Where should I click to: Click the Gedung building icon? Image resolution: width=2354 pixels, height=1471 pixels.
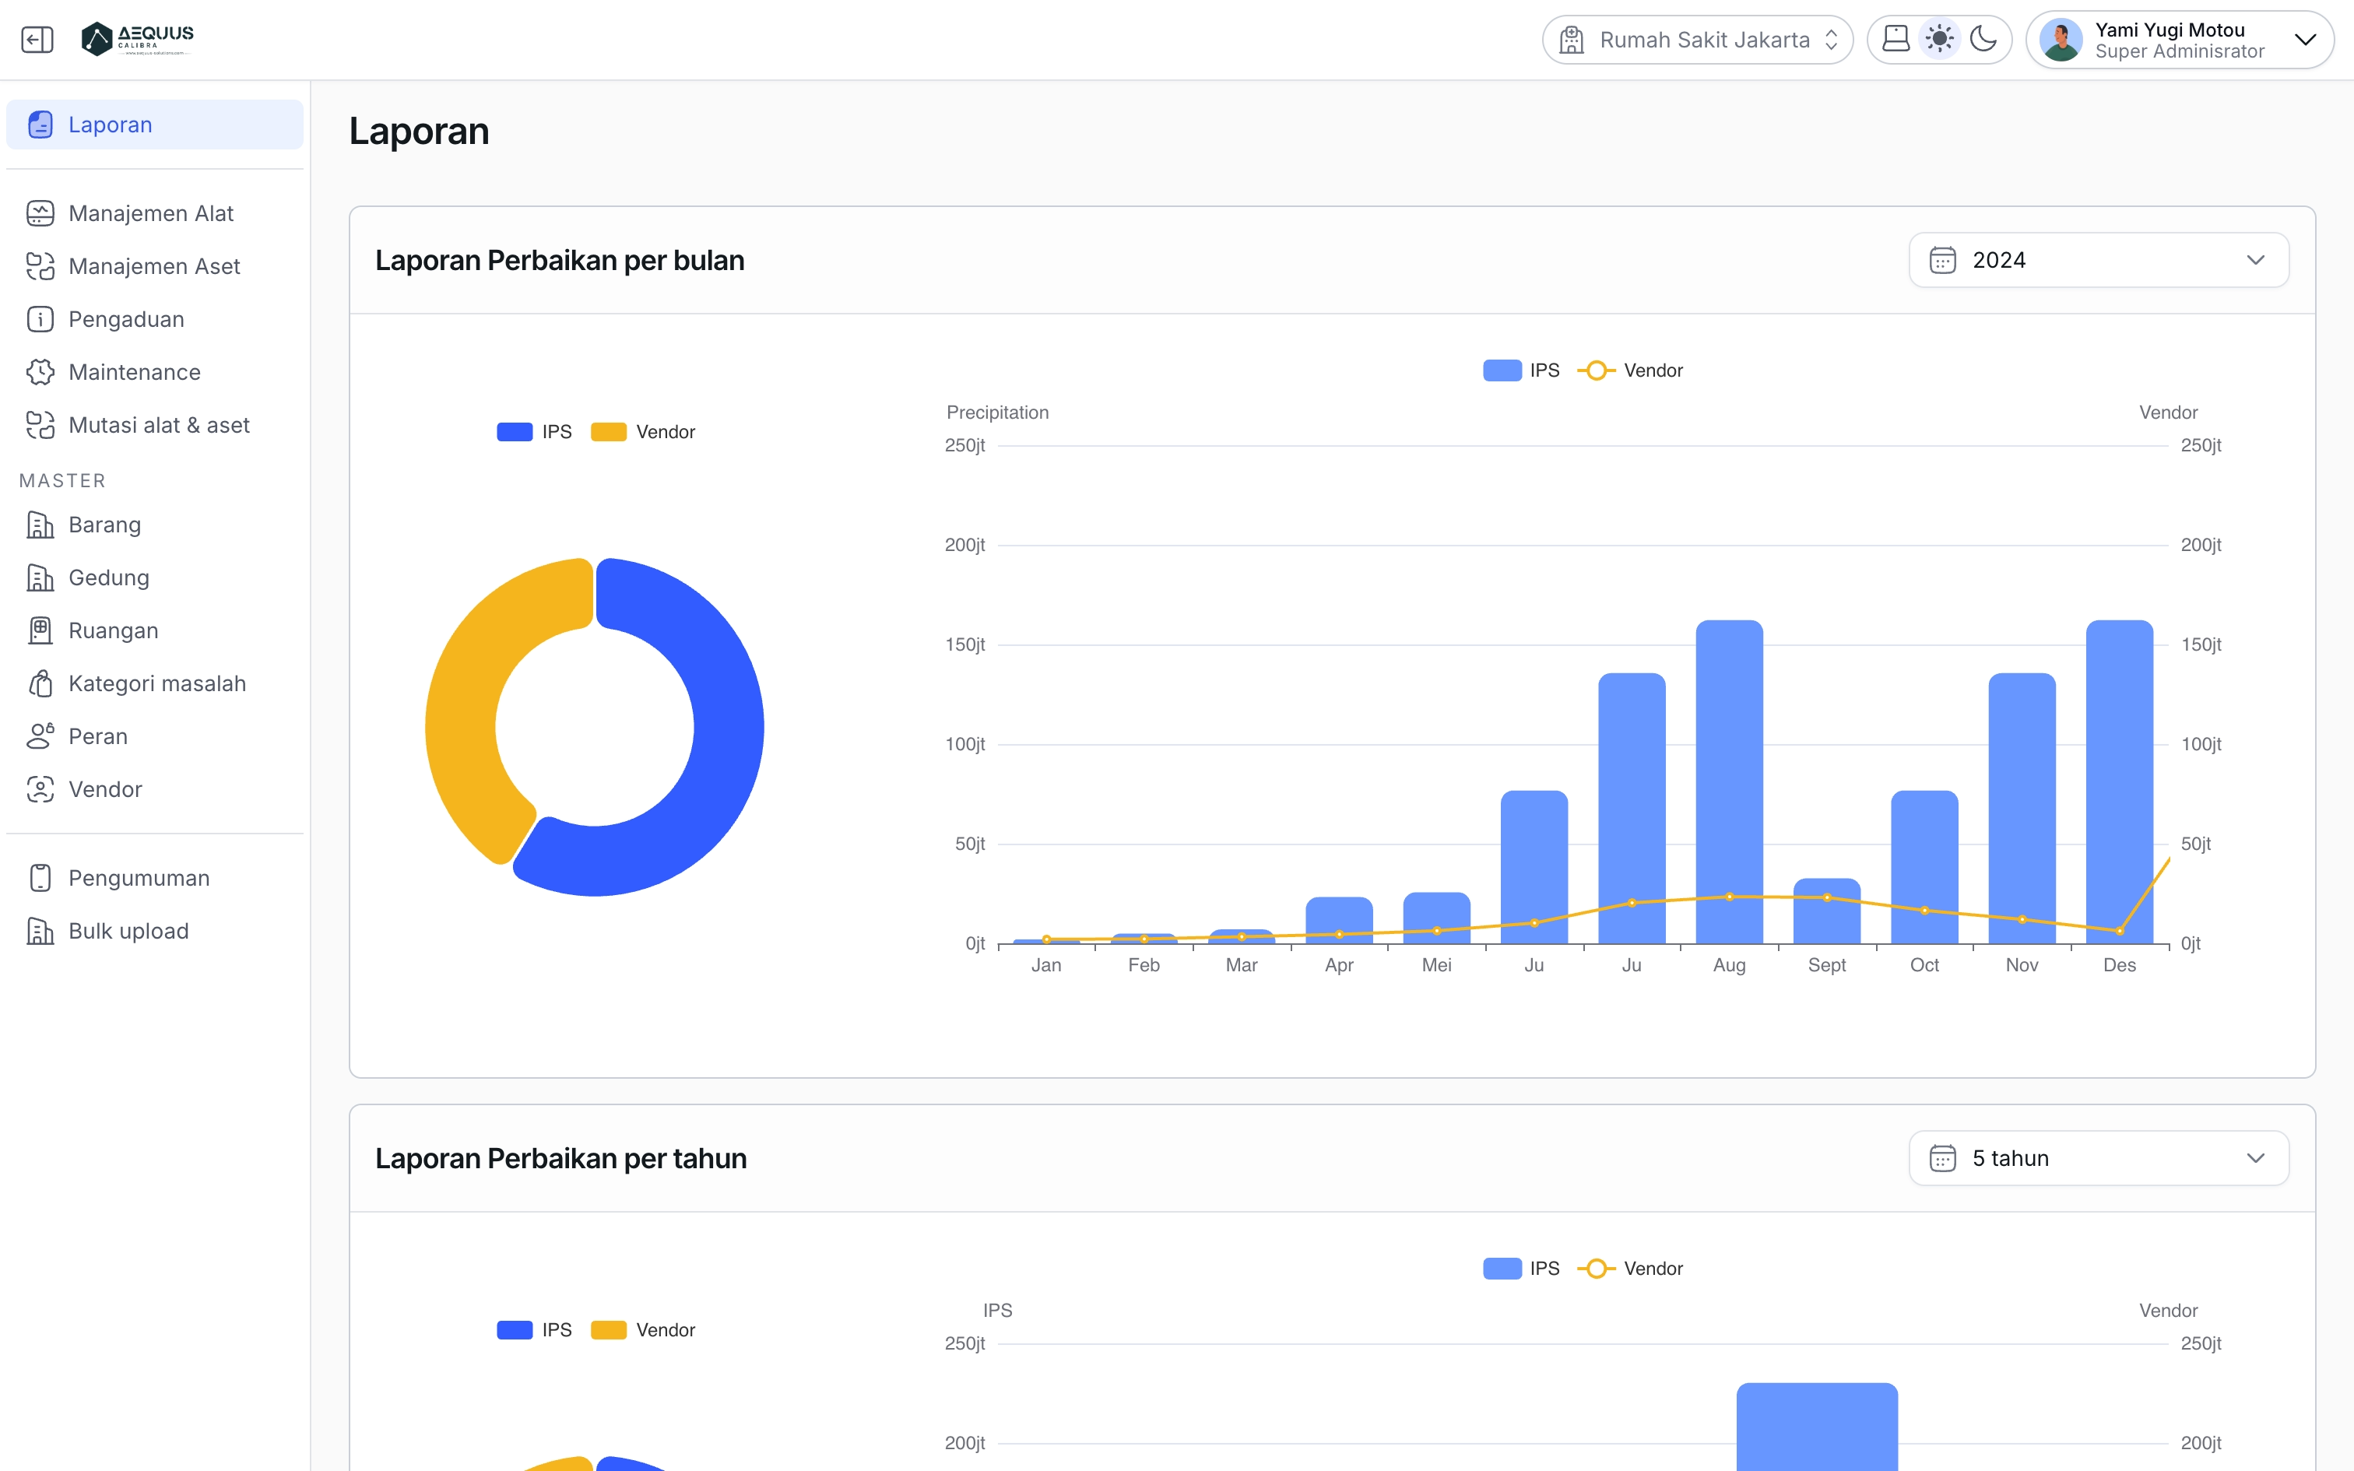pyautogui.click(x=40, y=578)
